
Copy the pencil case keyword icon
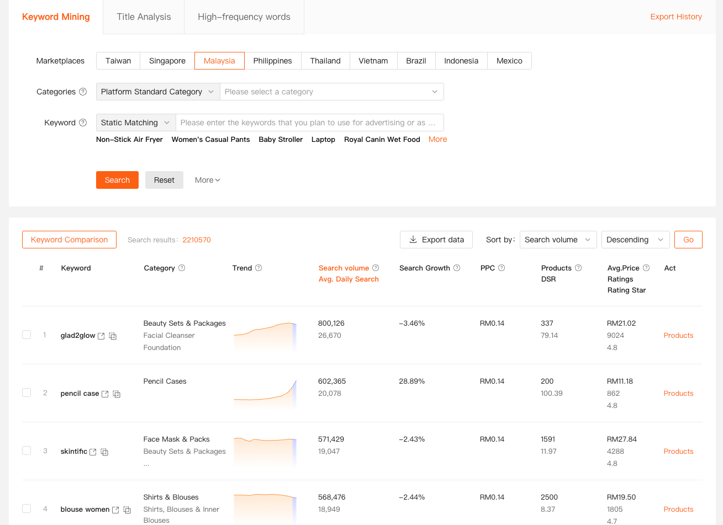(117, 394)
